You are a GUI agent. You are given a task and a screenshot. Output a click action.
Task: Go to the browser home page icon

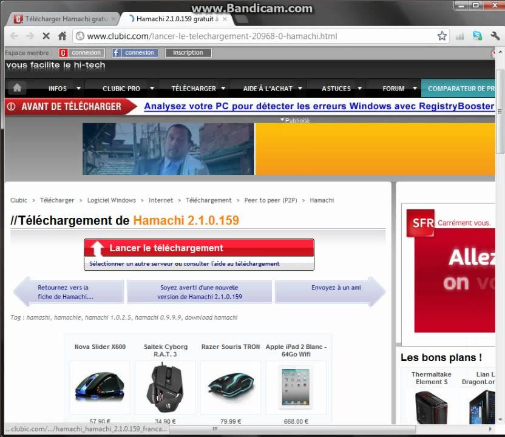tap(62, 36)
